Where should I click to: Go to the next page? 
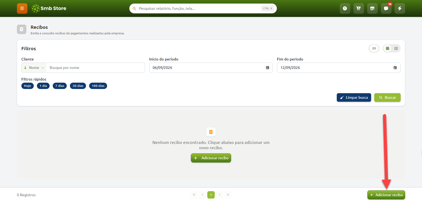point(219,195)
